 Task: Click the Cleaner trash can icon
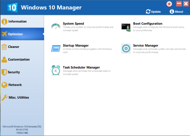pyautogui.click(x=4, y=47)
